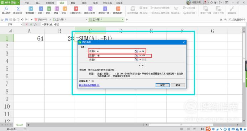
Task: Switch to the 工作簿1 document tab
Action: 61,20
